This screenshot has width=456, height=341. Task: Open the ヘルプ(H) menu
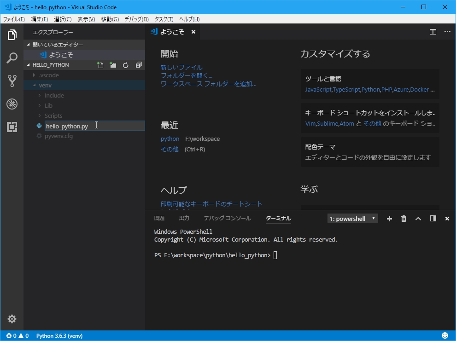pyautogui.click(x=189, y=19)
